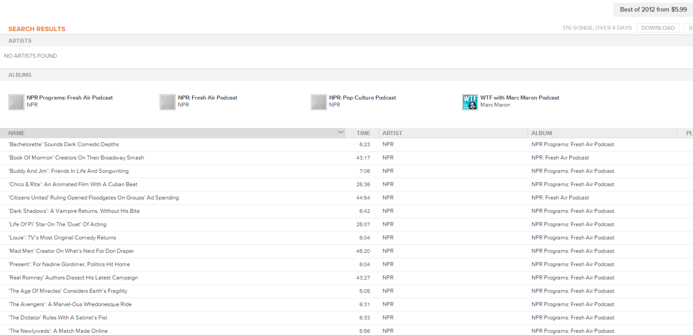Open the WTF with Marc Maron album artwork
The width and height of the screenshot is (693, 335).
click(470, 102)
